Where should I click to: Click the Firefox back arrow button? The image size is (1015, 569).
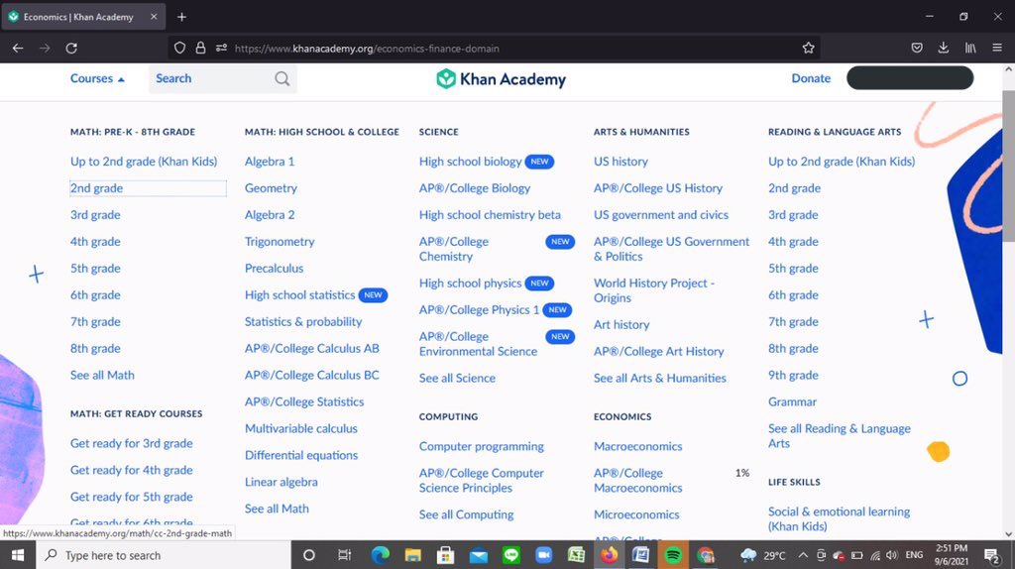tap(18, 48)
